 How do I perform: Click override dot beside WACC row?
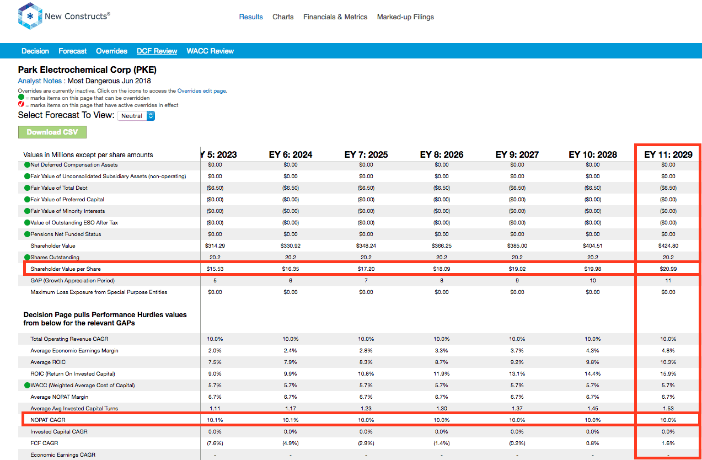click(x=27, y=385)
